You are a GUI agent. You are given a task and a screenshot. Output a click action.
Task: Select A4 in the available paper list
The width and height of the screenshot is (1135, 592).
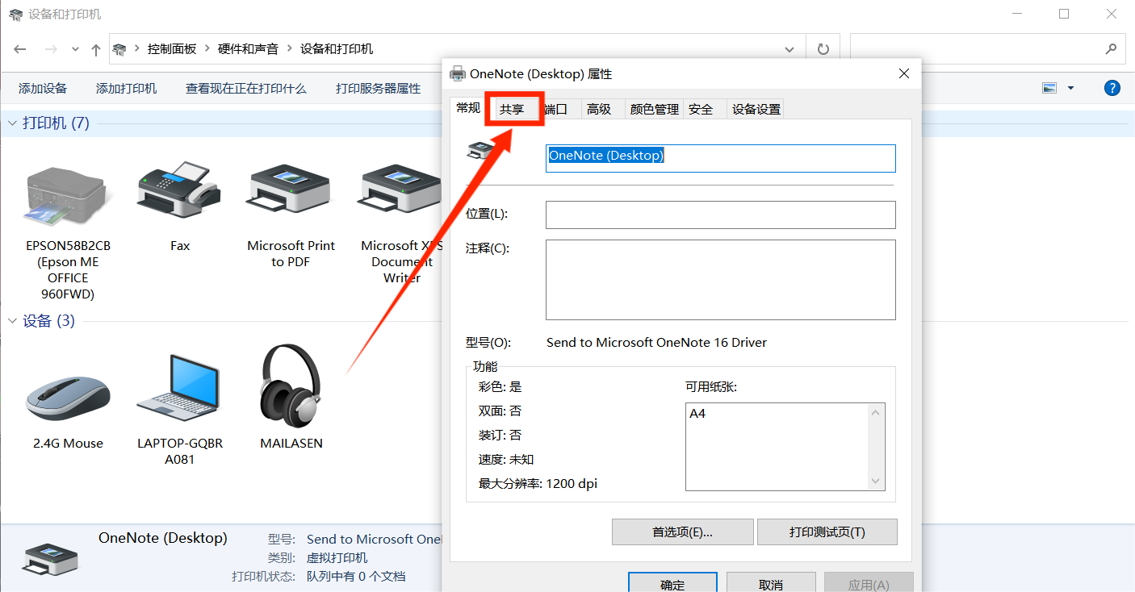coord(697,414)
